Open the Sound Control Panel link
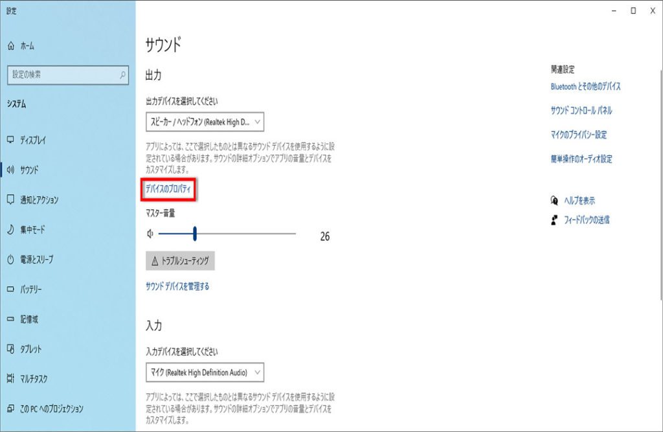The width and height of the screenshot is (663, 432). [581, 111]
